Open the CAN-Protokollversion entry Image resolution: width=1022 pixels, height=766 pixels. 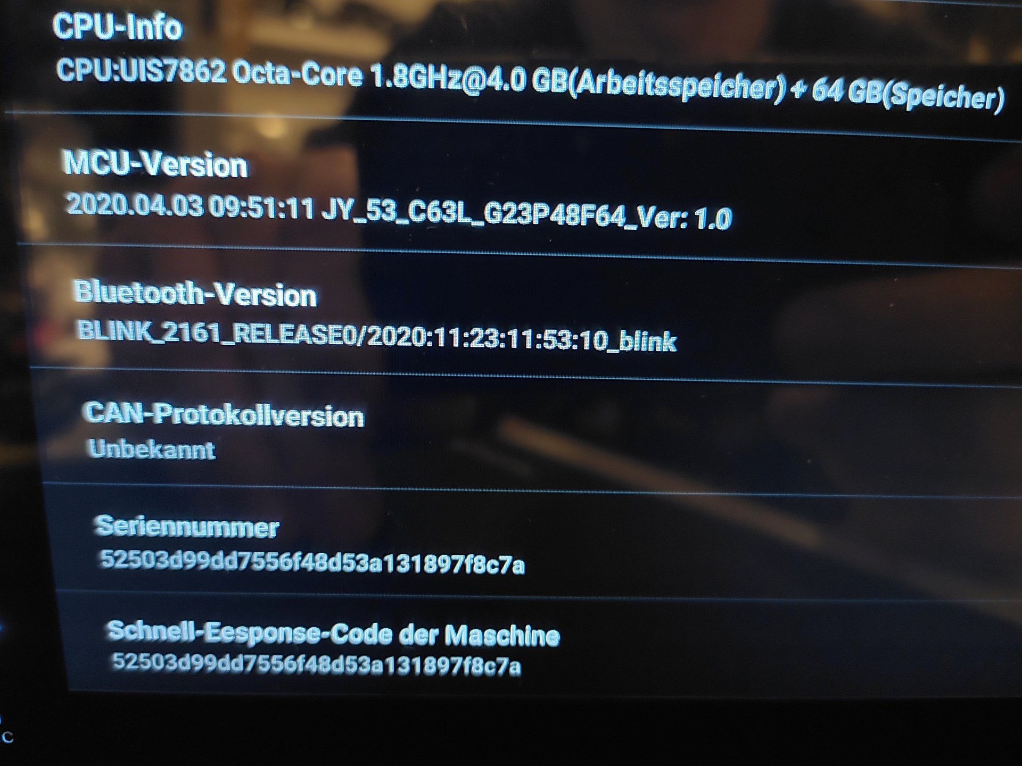pyautogui.click(x=224, y=414)
